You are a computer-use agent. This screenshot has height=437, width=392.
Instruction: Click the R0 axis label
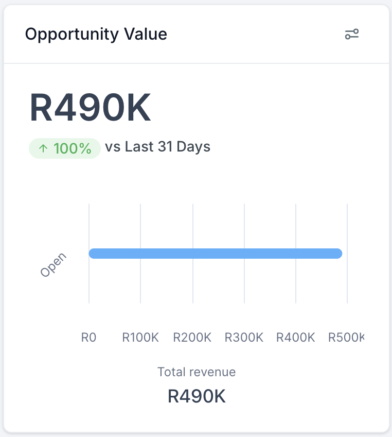click(88, 337)
